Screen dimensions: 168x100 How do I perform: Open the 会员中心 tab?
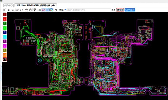[x=8, y=5]
